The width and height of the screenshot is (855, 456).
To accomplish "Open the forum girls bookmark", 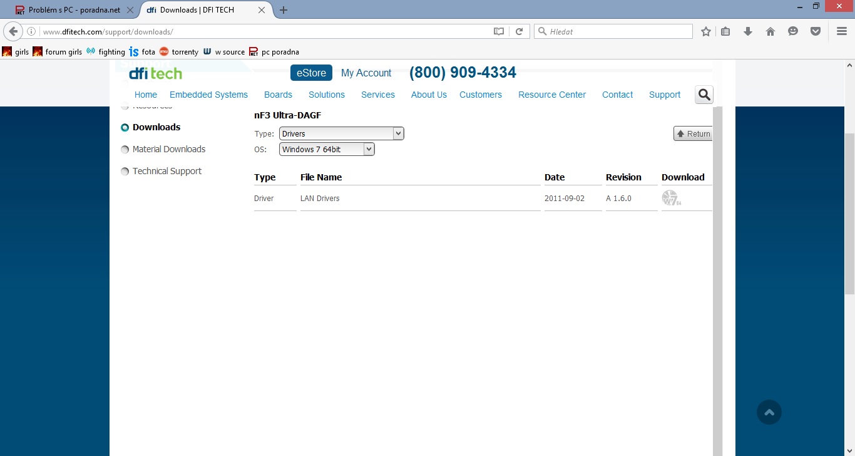I will point(58,52).
